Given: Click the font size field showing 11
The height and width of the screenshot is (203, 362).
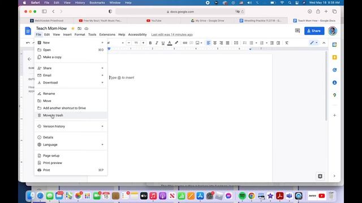Looking at the screenshot, I should point(136,43).
